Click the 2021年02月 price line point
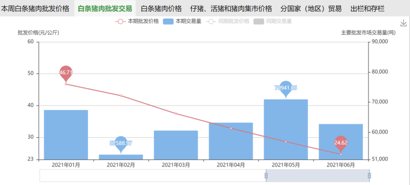The width and height of the screenshot is (410, 185). coord(121,96)
